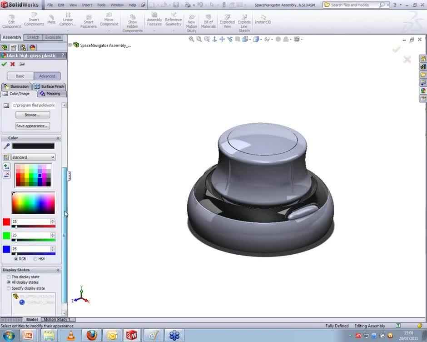Screen dimensions: 427x342
Task: Open the Insert menu
Action: (x=87, y=5)
